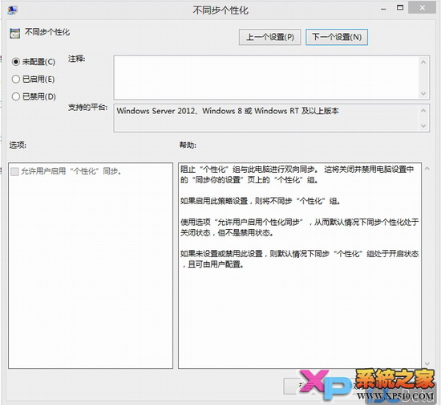
Task: Click the help pane scroll up arrow
Action: point(427,169)
